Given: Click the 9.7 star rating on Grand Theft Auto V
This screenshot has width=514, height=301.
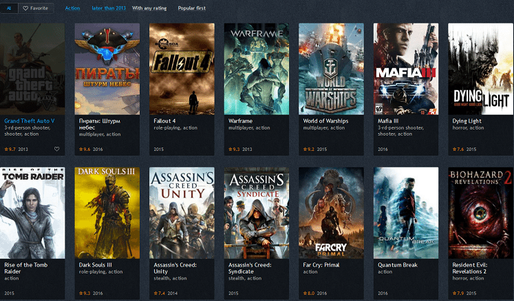Looking at the screenshot, I should click(x=10, y=149).
